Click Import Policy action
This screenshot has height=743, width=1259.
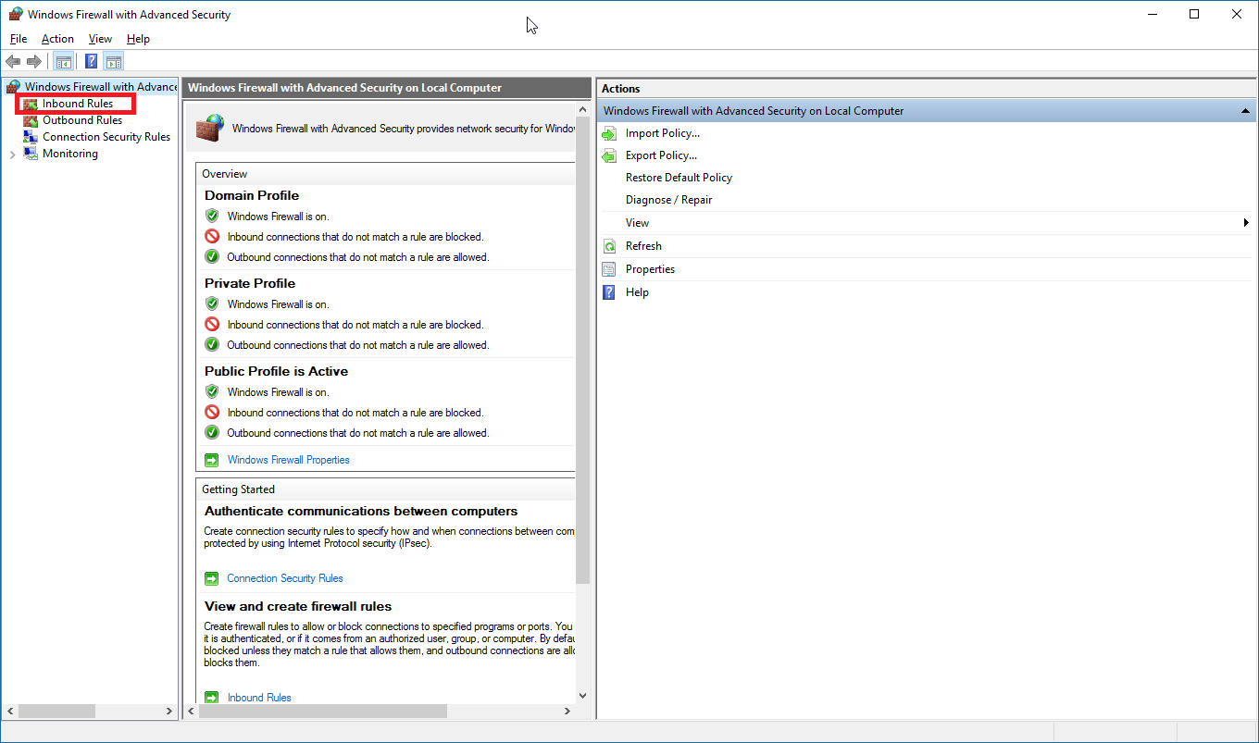coord(663,133)
